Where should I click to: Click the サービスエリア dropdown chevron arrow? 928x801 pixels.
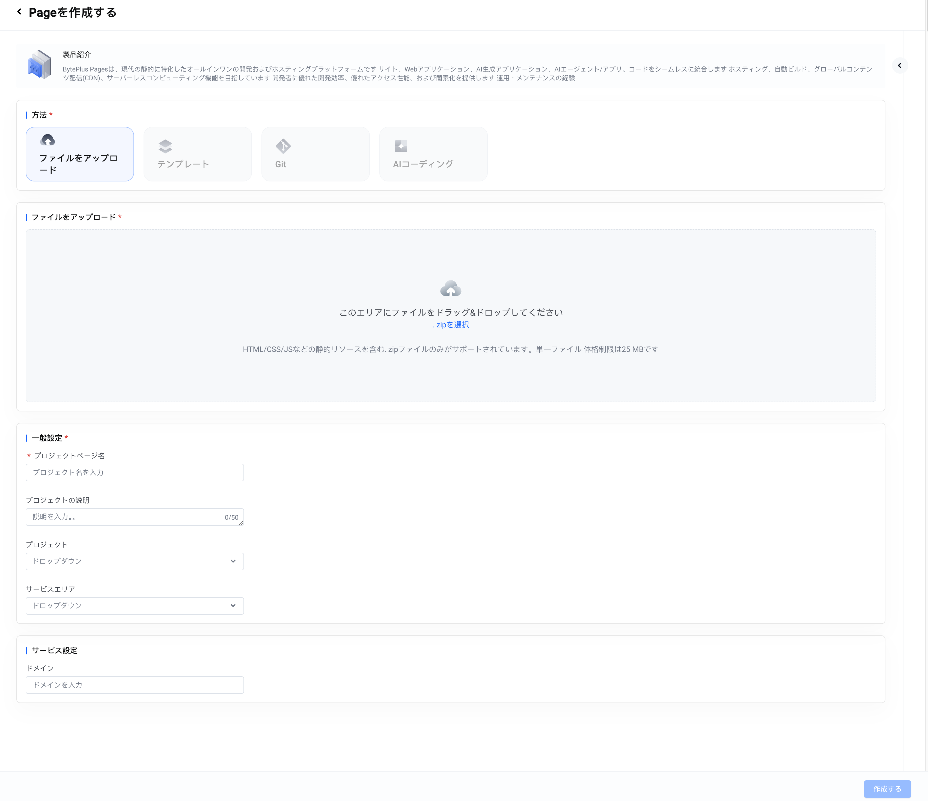click(233, 606)
